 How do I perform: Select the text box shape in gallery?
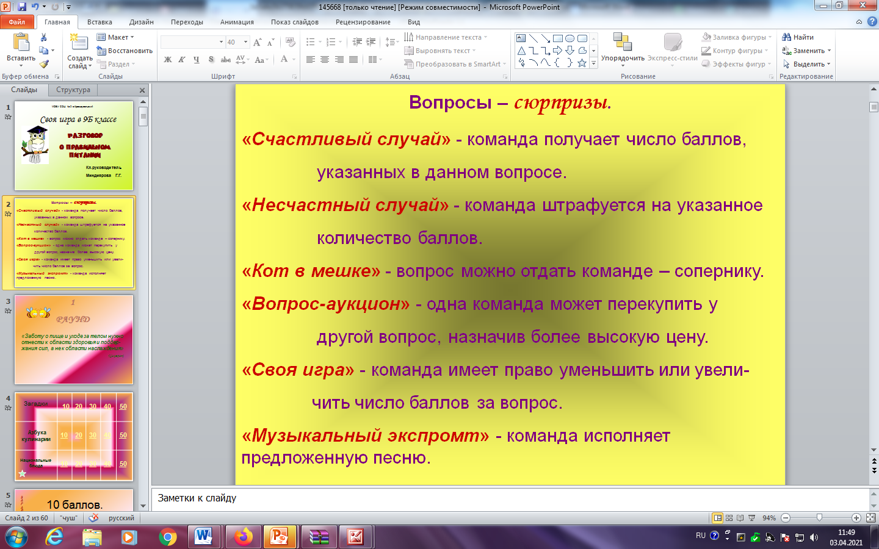(521, 38)
